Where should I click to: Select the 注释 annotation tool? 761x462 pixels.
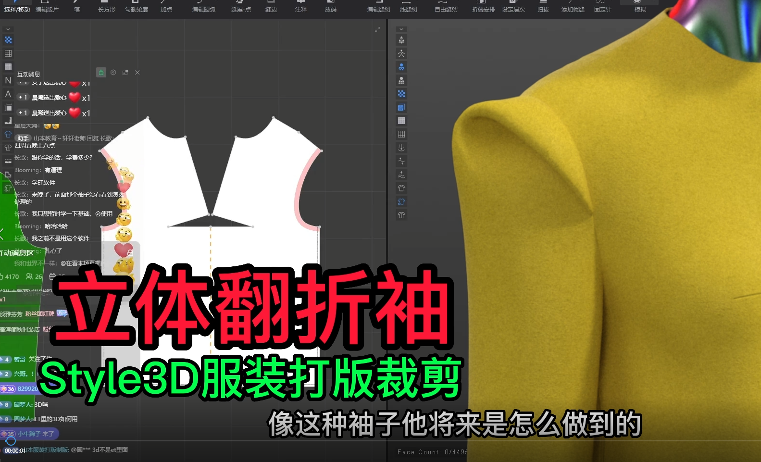point(301,7)
